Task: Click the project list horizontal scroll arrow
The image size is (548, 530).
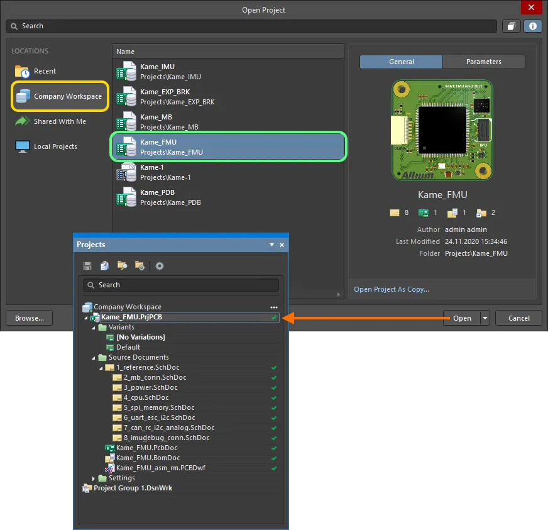Action: [338, 294]
